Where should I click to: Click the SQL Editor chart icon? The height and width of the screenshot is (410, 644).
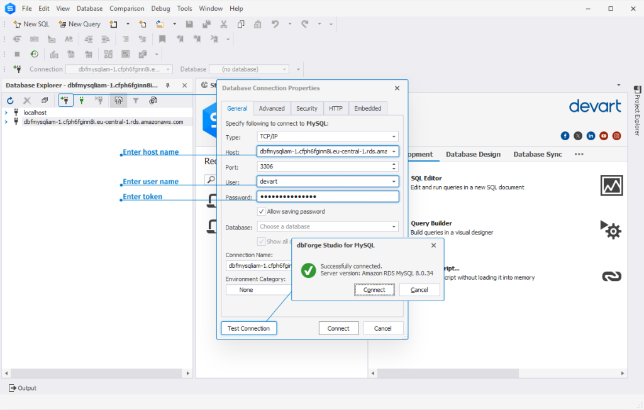pyautogui.click(x=611, y=186)
